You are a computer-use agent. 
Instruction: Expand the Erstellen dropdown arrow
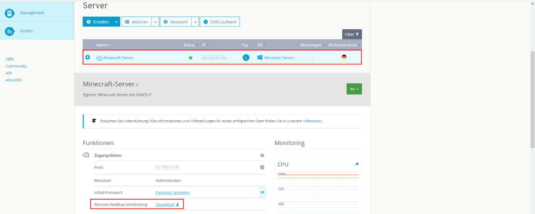(x=117, y=22)
